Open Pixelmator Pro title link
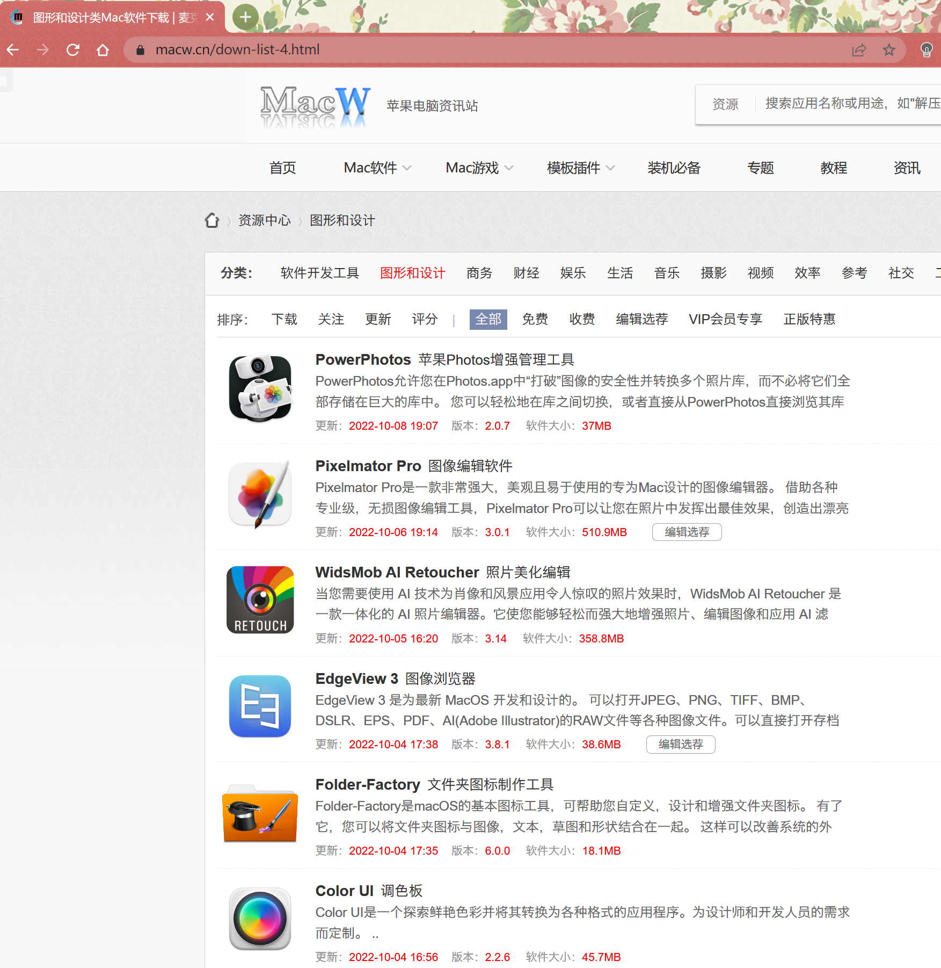Image resolution: width=941 pixels, height=968 pixels. click(x=414, y=466)
